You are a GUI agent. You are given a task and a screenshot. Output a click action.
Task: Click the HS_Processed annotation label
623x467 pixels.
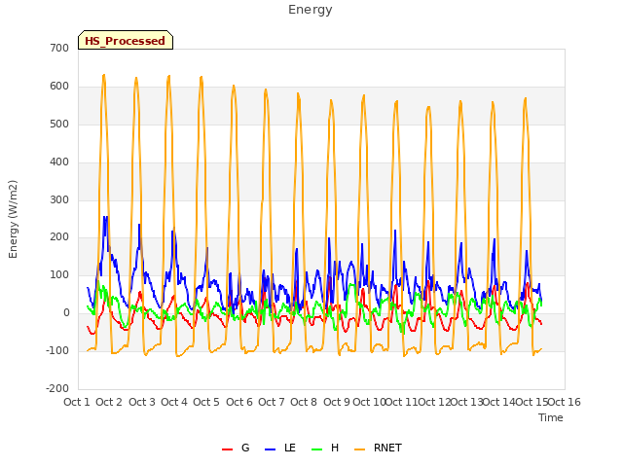pos(126,41)
